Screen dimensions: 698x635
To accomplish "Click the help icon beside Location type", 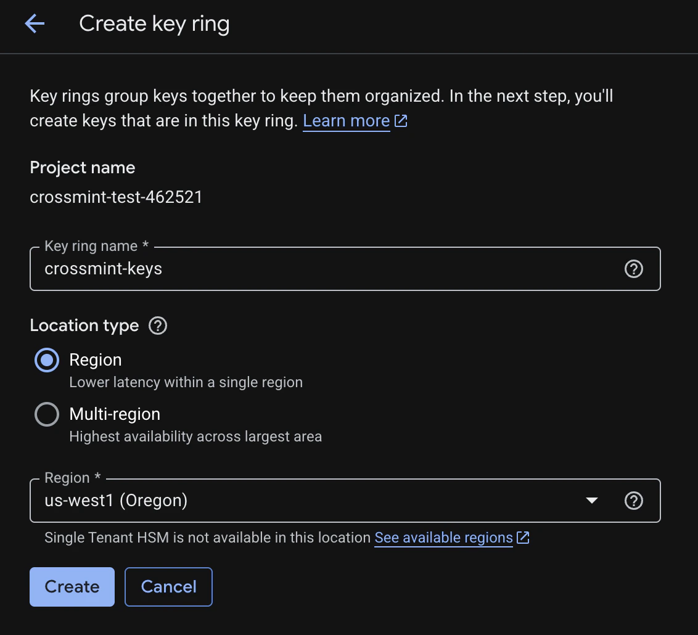I will coord(157,326).
